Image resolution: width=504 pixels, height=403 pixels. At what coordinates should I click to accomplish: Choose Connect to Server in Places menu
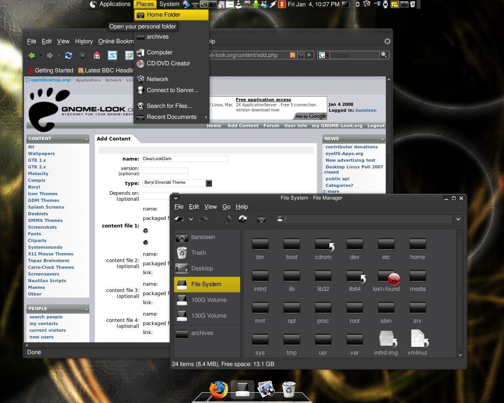[171, 90]
